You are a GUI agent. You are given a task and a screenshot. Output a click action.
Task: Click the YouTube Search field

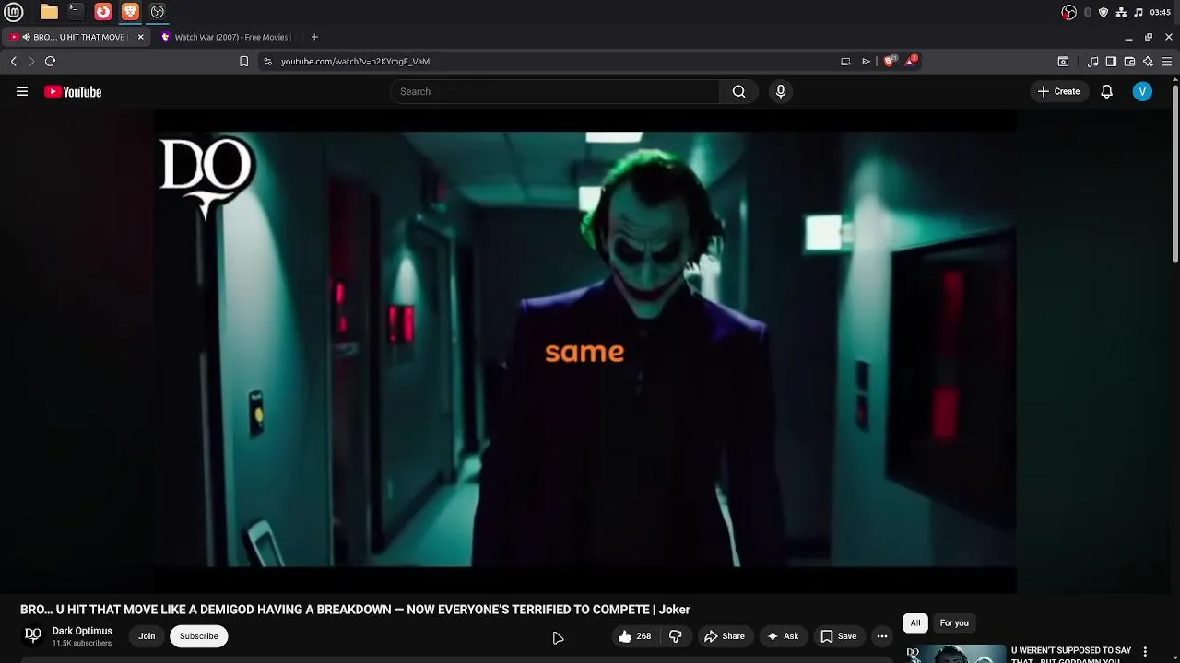coord(555,91)
